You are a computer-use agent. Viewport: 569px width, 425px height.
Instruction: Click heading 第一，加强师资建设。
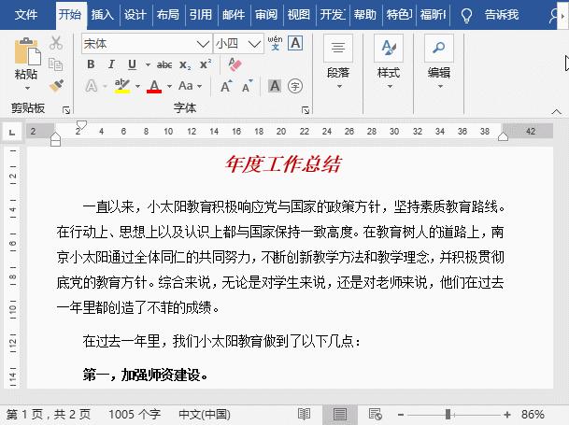pyautogui.click(x=146, y=375)
